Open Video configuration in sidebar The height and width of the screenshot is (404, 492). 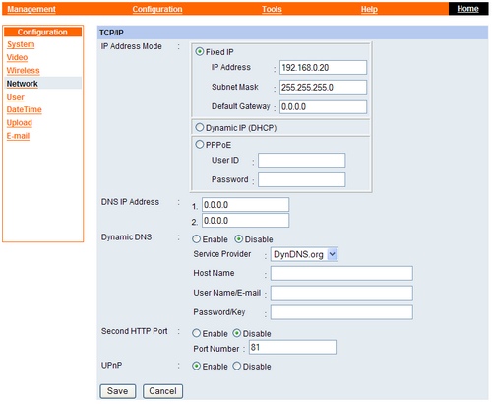coord(17,57)
